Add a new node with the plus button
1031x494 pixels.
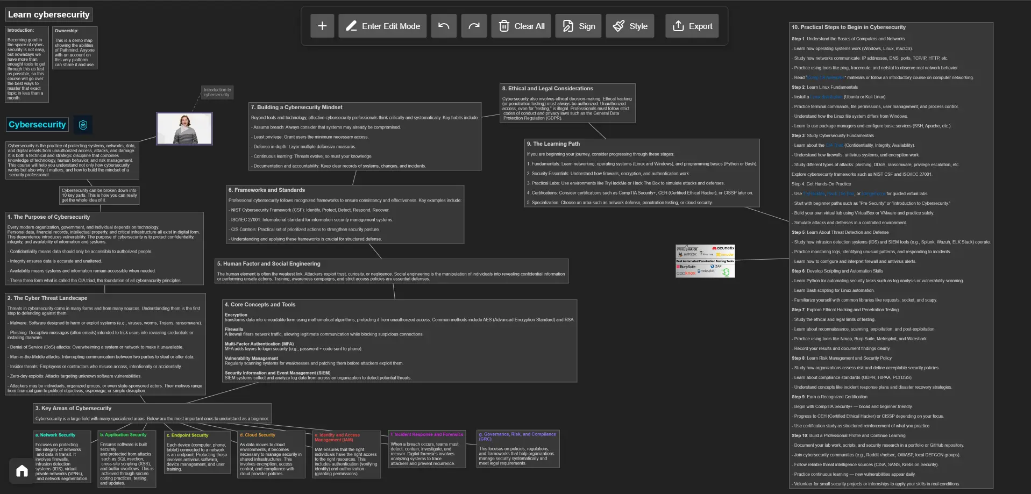(322, 26)
